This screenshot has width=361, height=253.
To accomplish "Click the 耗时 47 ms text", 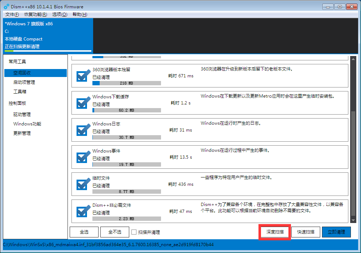I will [181, 211].
